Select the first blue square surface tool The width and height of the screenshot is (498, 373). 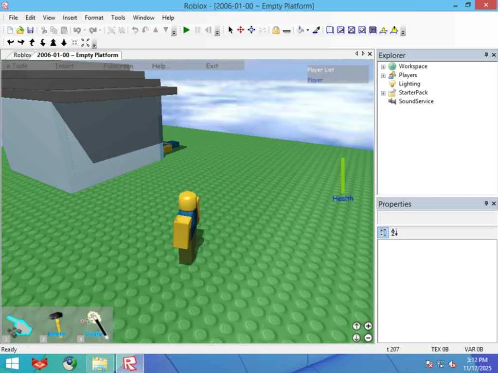point(330,30)
